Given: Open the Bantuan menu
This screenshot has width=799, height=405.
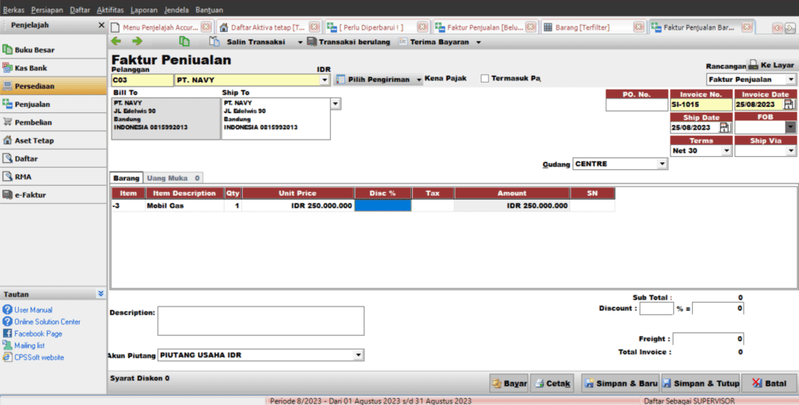Looking at the screenshot, I should tap(209, 9).
